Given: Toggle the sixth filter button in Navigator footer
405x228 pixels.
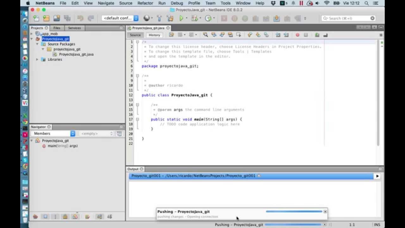Looking at the screenshot, I should point(87,217).
